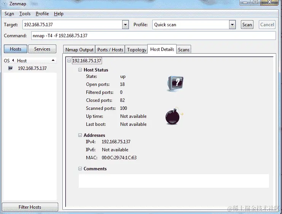Image resolution: width=282 pixels, height=214 pixels.
Task: Click inside the Target input field
Action: 72,25
